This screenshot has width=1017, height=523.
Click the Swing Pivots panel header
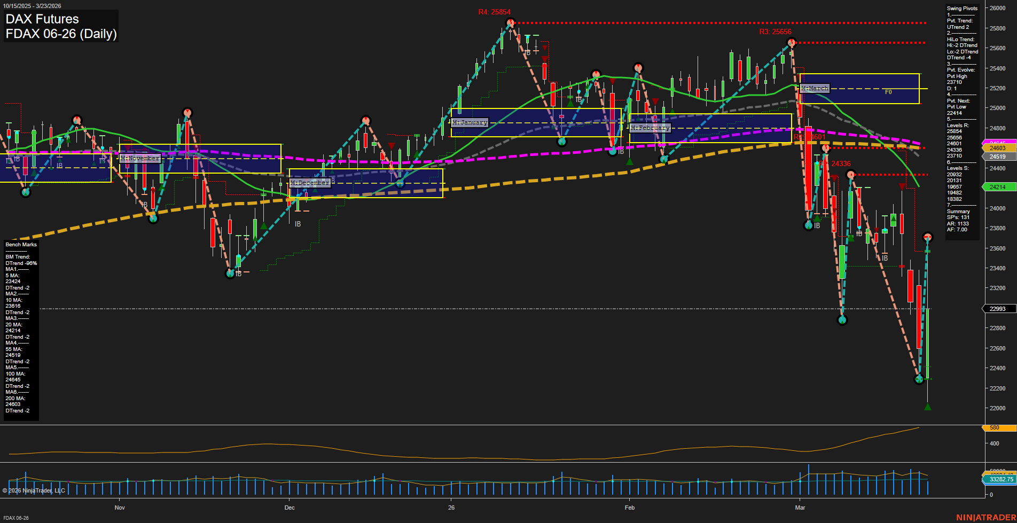(x=961, y=8)
